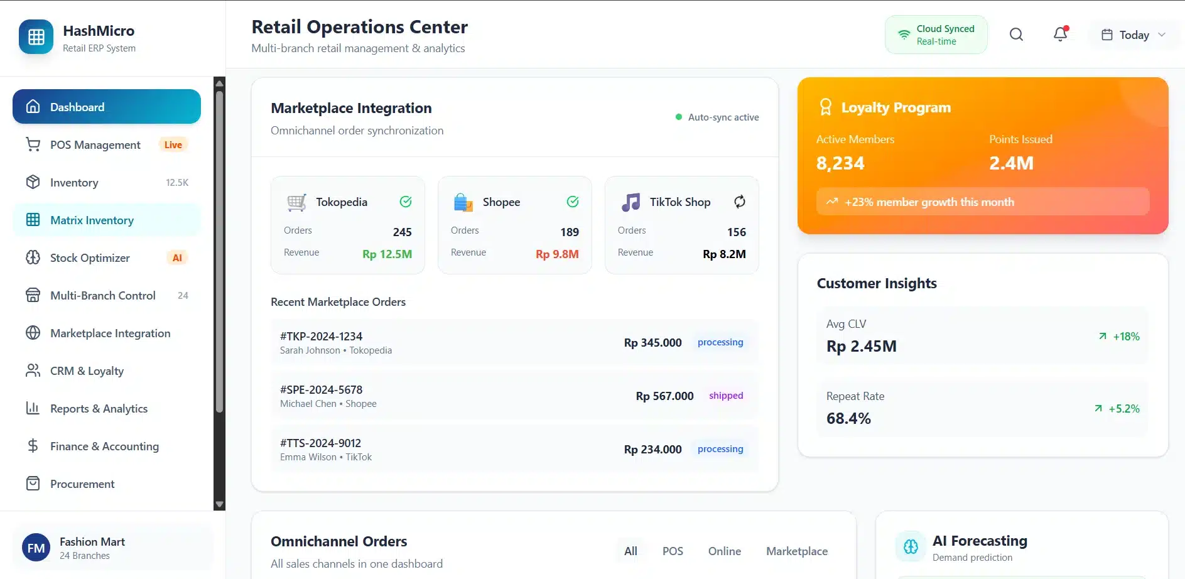The height and width of the screenshot is (579, 1185).
Task: Switch to the Online orders tab
Action: (x=725, y=551)
